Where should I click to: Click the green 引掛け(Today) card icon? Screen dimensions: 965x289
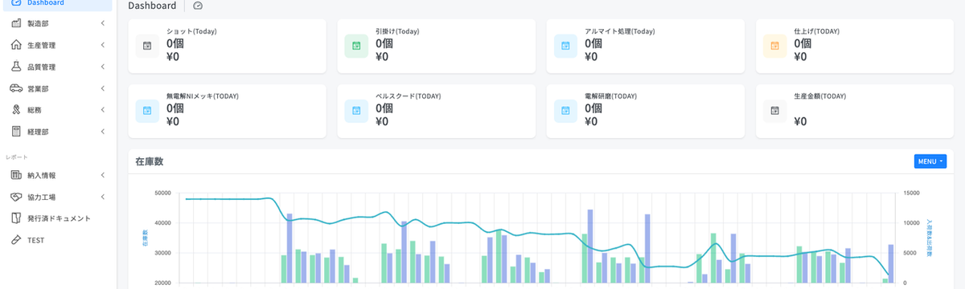coord(355,46)
